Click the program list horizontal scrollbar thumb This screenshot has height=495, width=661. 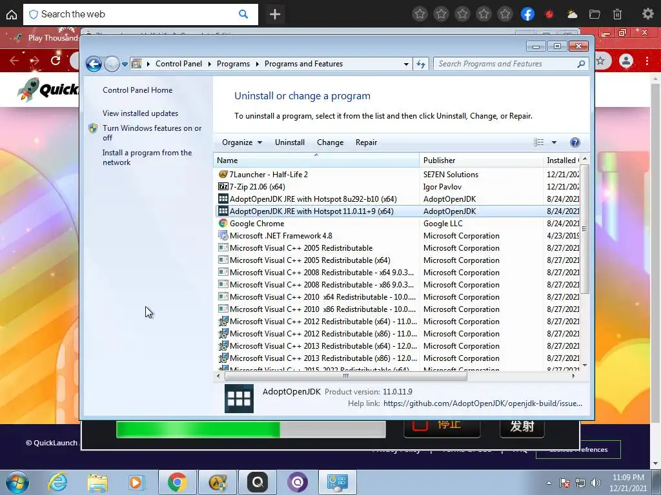346,376
